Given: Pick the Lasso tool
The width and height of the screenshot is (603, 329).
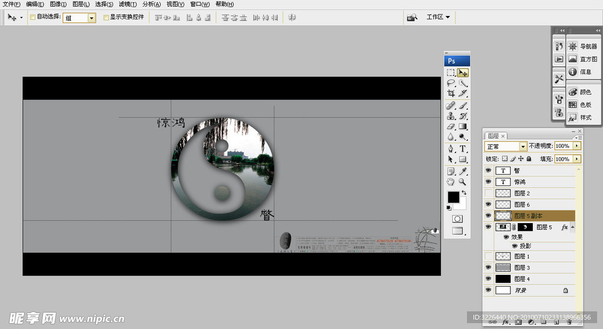Looking at the screenshot, I should (x=450, y=83).
